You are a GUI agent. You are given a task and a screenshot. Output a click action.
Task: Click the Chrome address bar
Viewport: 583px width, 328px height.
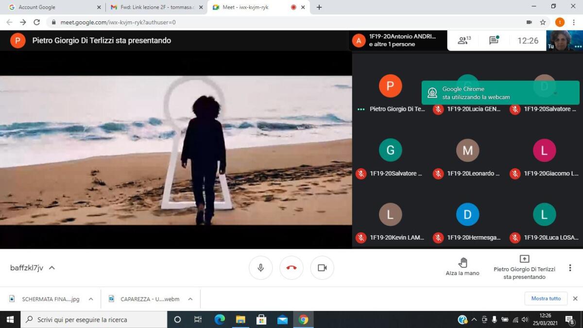pyautogui.click(x=287, y=22)
